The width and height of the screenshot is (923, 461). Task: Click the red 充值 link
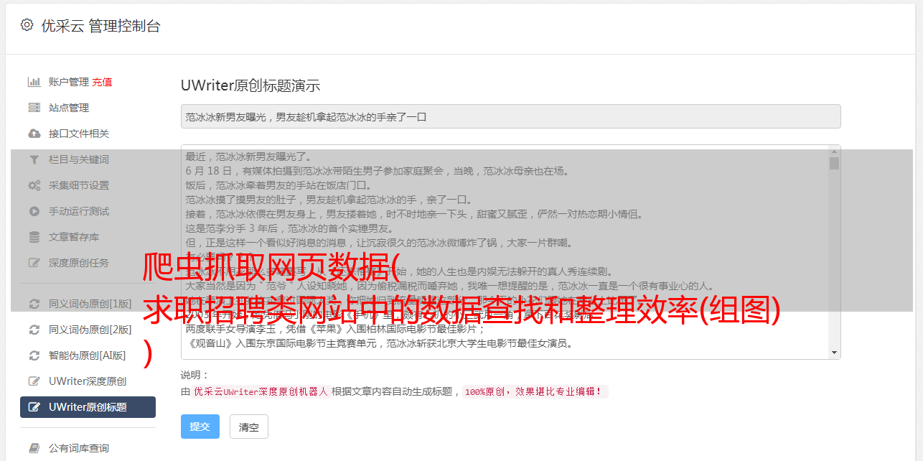[x=102, y=82]
